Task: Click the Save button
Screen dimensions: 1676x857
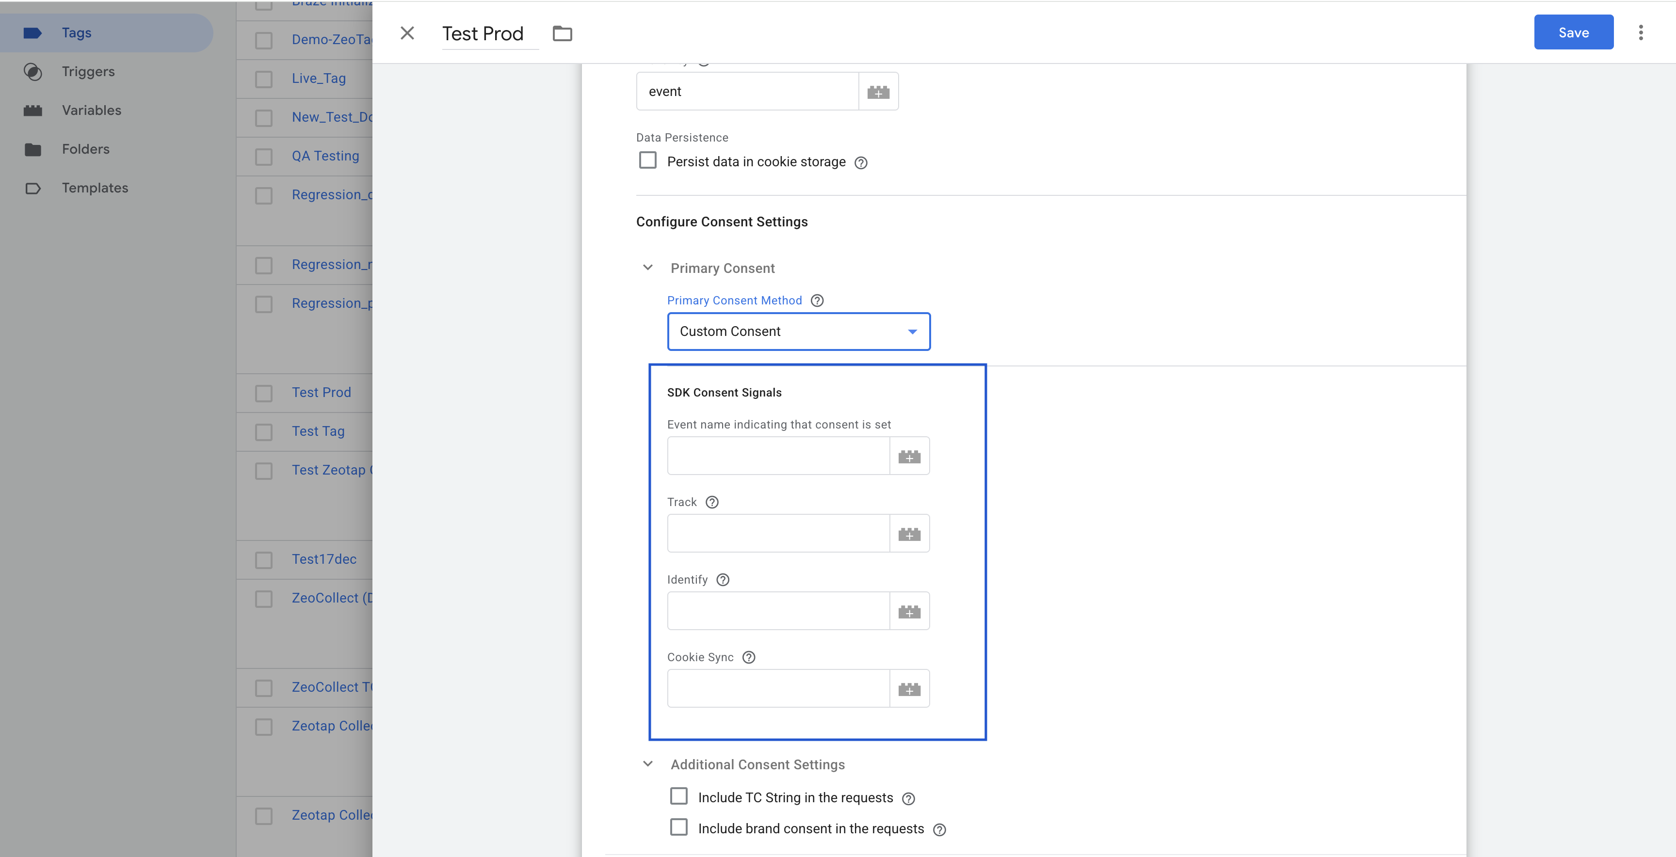Action: pos(1573,32)
